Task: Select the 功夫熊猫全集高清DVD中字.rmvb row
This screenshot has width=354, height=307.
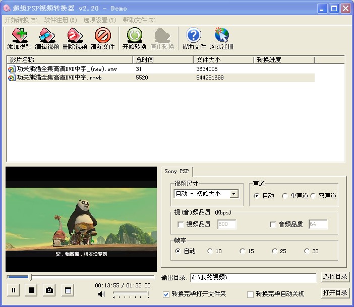Action: [161, 78]
